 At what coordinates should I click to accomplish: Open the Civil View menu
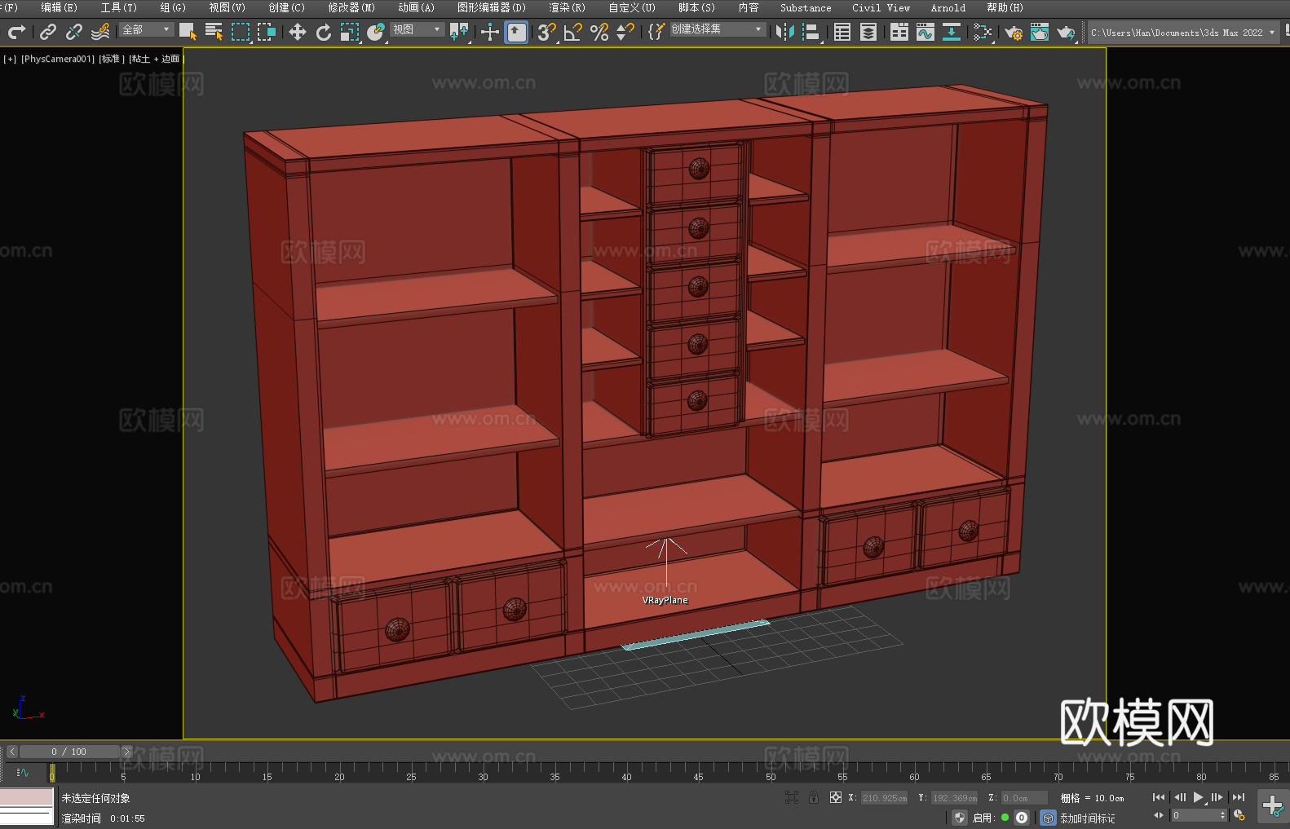881,7
